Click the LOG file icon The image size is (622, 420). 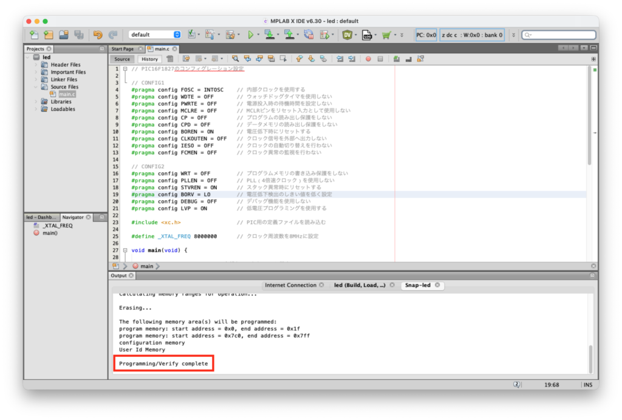click(367, 35)
